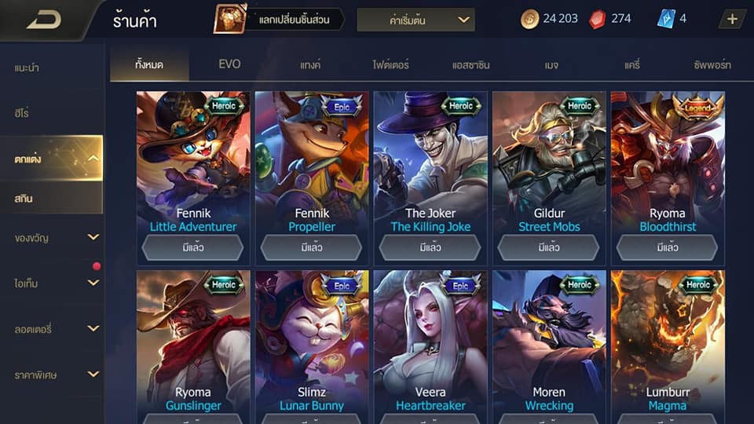Select the Veera Heartbreaker skin card
The image size is (754, 424).
430,346
